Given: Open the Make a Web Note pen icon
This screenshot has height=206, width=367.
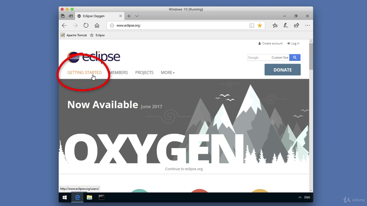Looking at the screenshot, I should pyautogui.click(x=286, y=25).
